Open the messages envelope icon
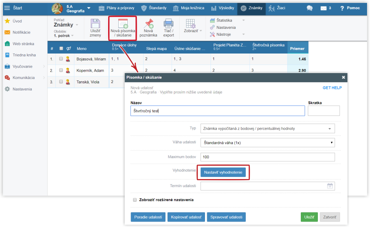 [x=323, y=8]
